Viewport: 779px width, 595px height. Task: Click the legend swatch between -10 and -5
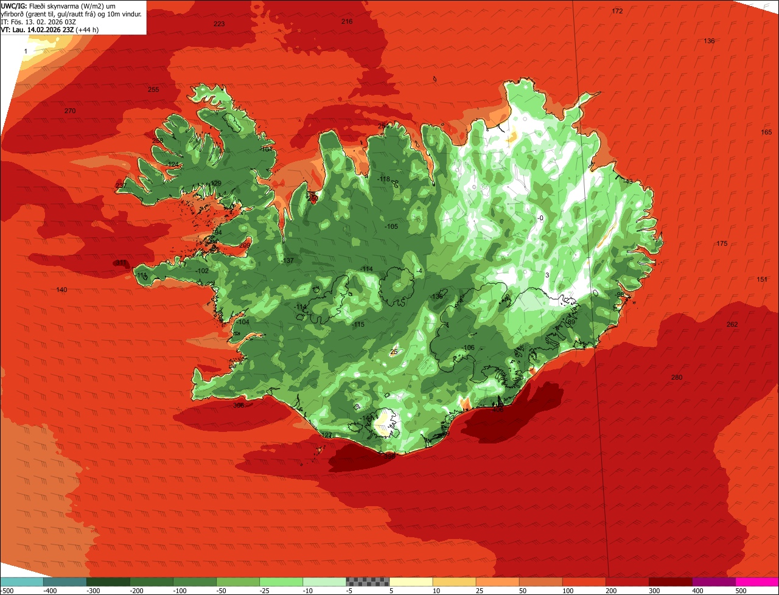(324, 582)
